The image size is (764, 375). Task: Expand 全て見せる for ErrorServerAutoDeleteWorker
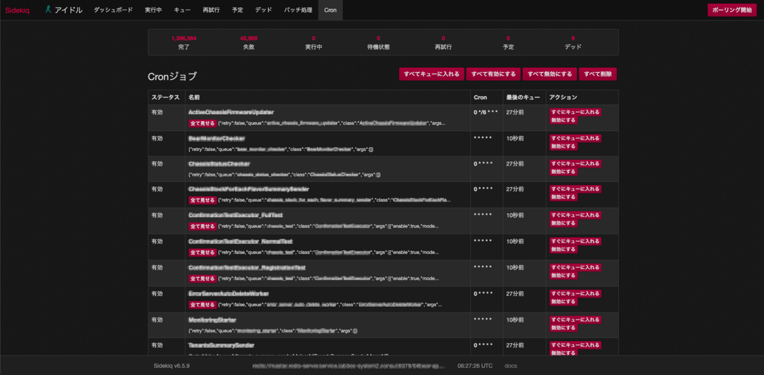(202, 305)
